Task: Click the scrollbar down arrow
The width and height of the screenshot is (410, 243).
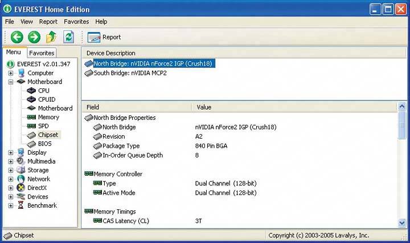Action: pos(401,223)
